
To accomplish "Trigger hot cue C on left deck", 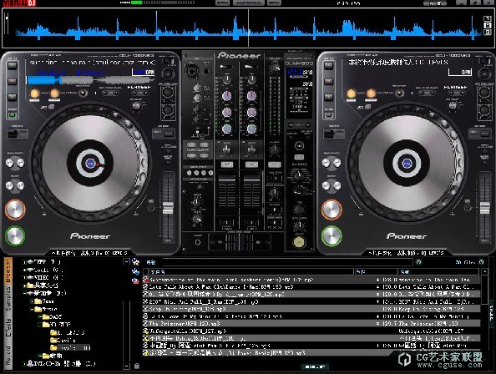I will tap(13, 97).
